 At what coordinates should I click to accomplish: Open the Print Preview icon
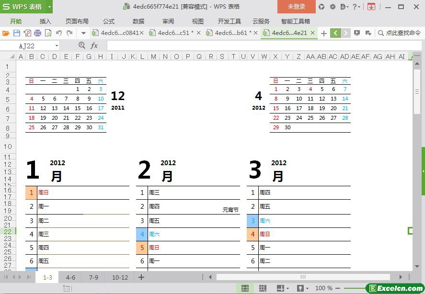tap(48, 33)
